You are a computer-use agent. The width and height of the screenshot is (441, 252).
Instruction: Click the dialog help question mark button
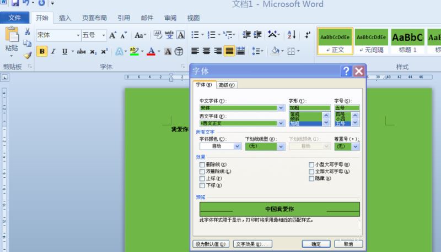coord(346,71)
